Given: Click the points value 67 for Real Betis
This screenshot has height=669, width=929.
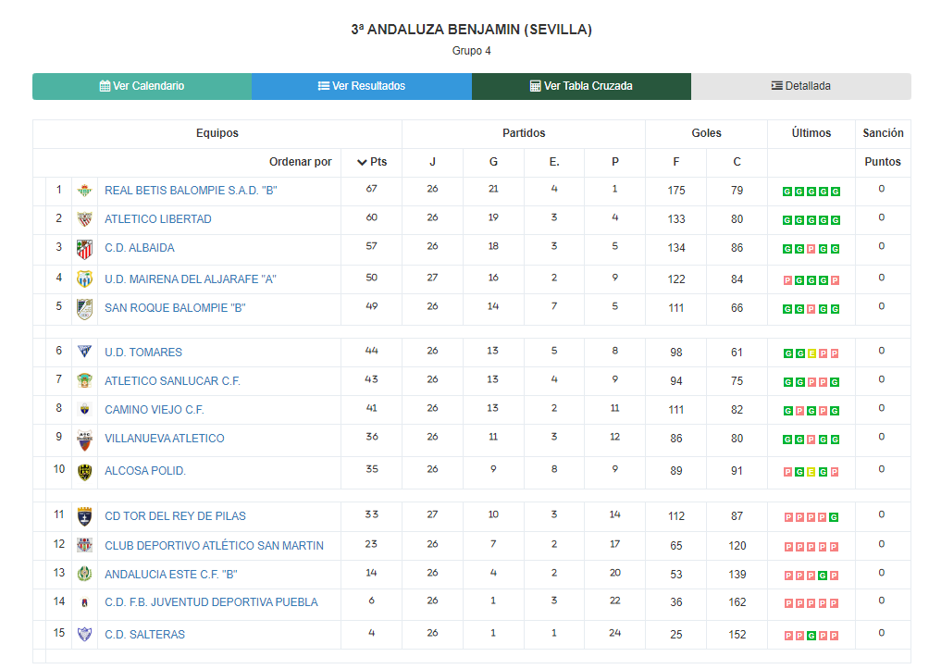Looking at the screenshot, I should click(x=371, y=189).
